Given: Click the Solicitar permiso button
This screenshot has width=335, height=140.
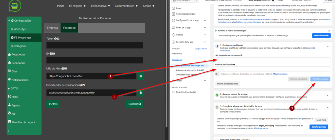Looking at the screenshot, I should pos(319,127).
